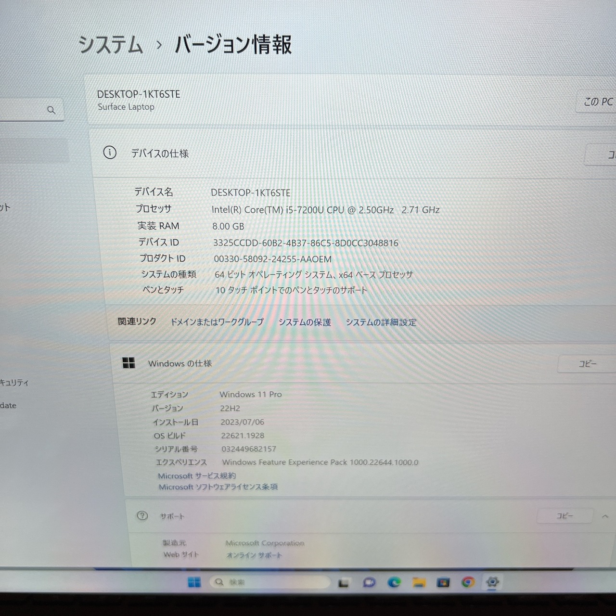Click the Web サイト label
Viewport: 616px width, 616px height.
(181, 555)
